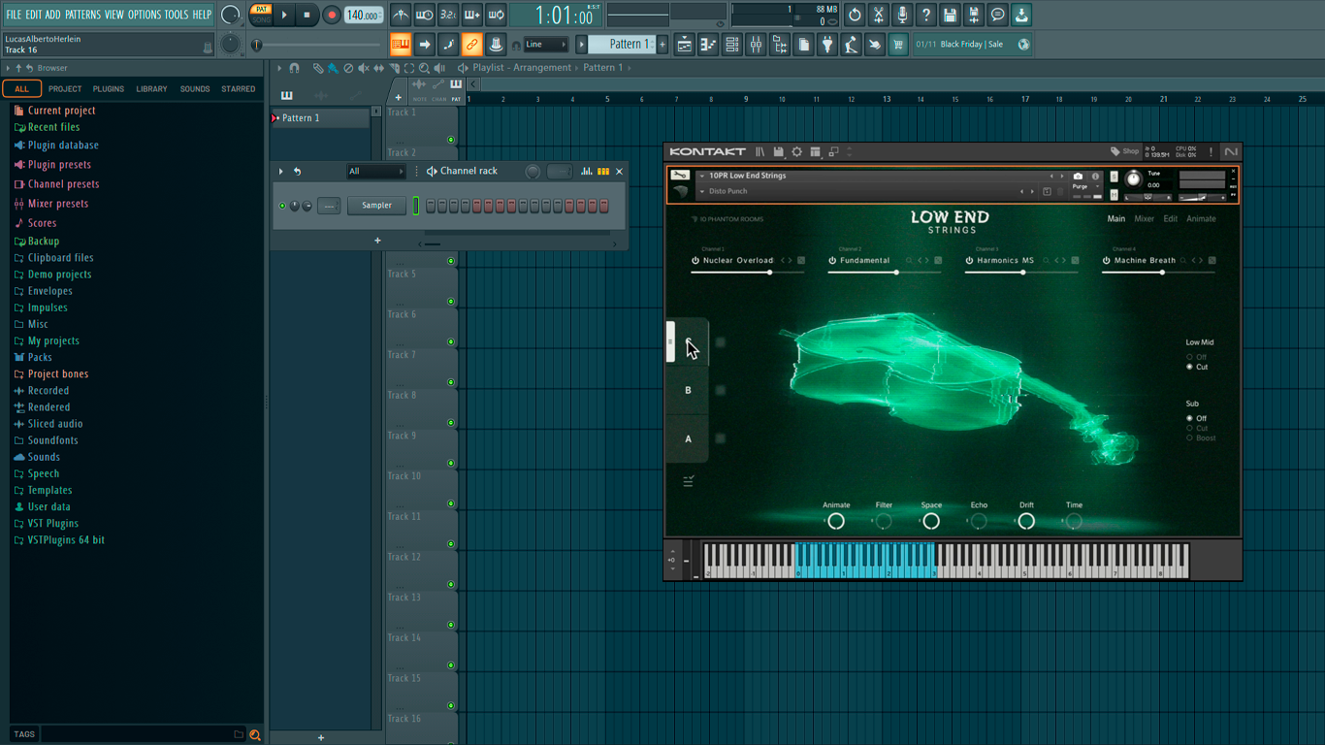
Task: Open the Purge dropdown menu
Action: click(x=1084, y=186)
